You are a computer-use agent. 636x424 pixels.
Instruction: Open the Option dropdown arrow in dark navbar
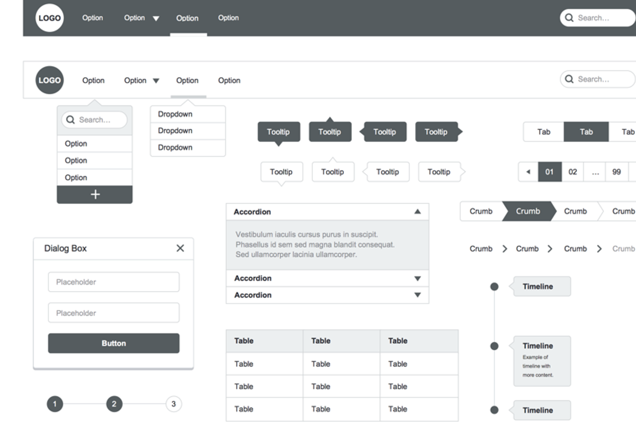pos(156,19)
